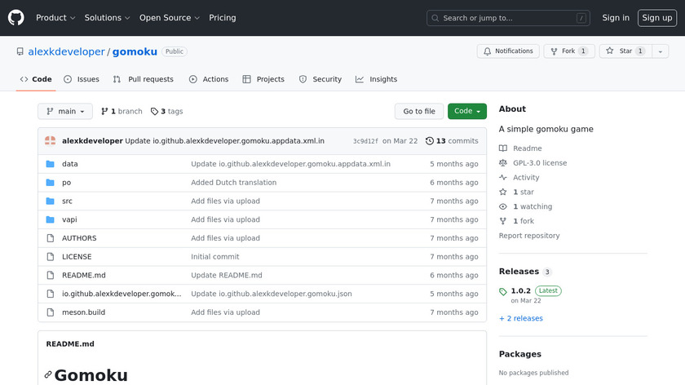Click the 1.0.2 release tag
The image size is (685, 385).
(x=520, y=290)
